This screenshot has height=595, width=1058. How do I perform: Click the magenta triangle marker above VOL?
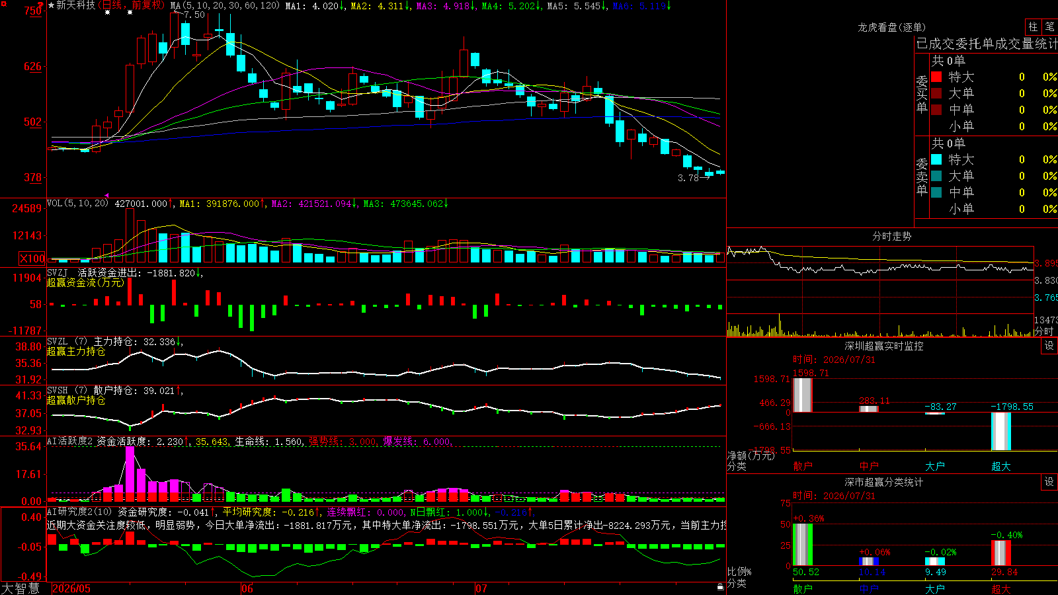pos(106,195)
